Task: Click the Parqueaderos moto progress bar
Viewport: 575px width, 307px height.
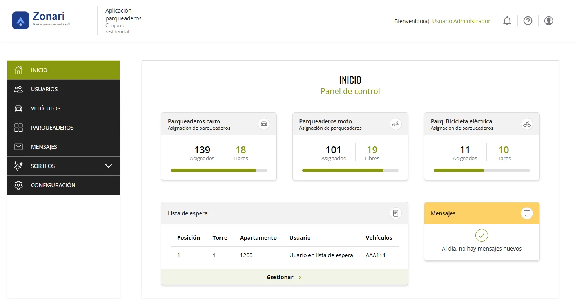Action: click(350, 170)
